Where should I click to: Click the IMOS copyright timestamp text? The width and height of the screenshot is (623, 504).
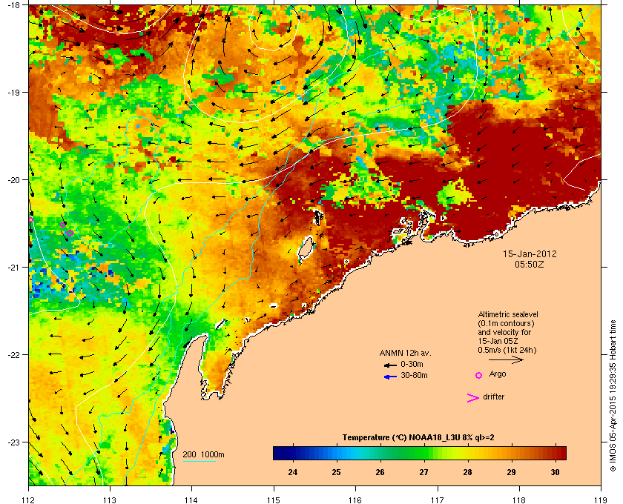(x=613, y=397)
